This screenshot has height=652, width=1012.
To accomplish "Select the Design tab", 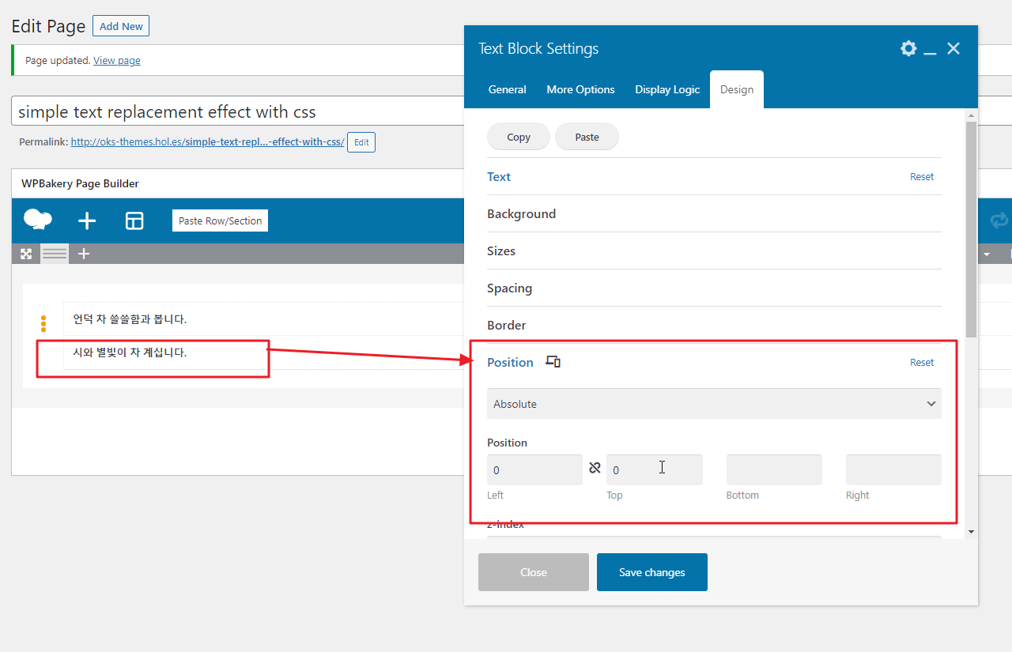I will coord(737,89).
